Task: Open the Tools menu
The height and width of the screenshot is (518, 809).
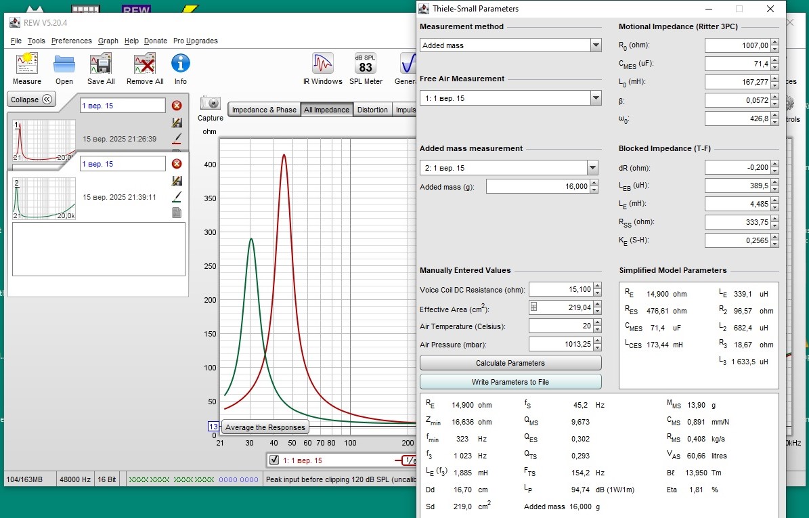Action: [x=37, y=41]
